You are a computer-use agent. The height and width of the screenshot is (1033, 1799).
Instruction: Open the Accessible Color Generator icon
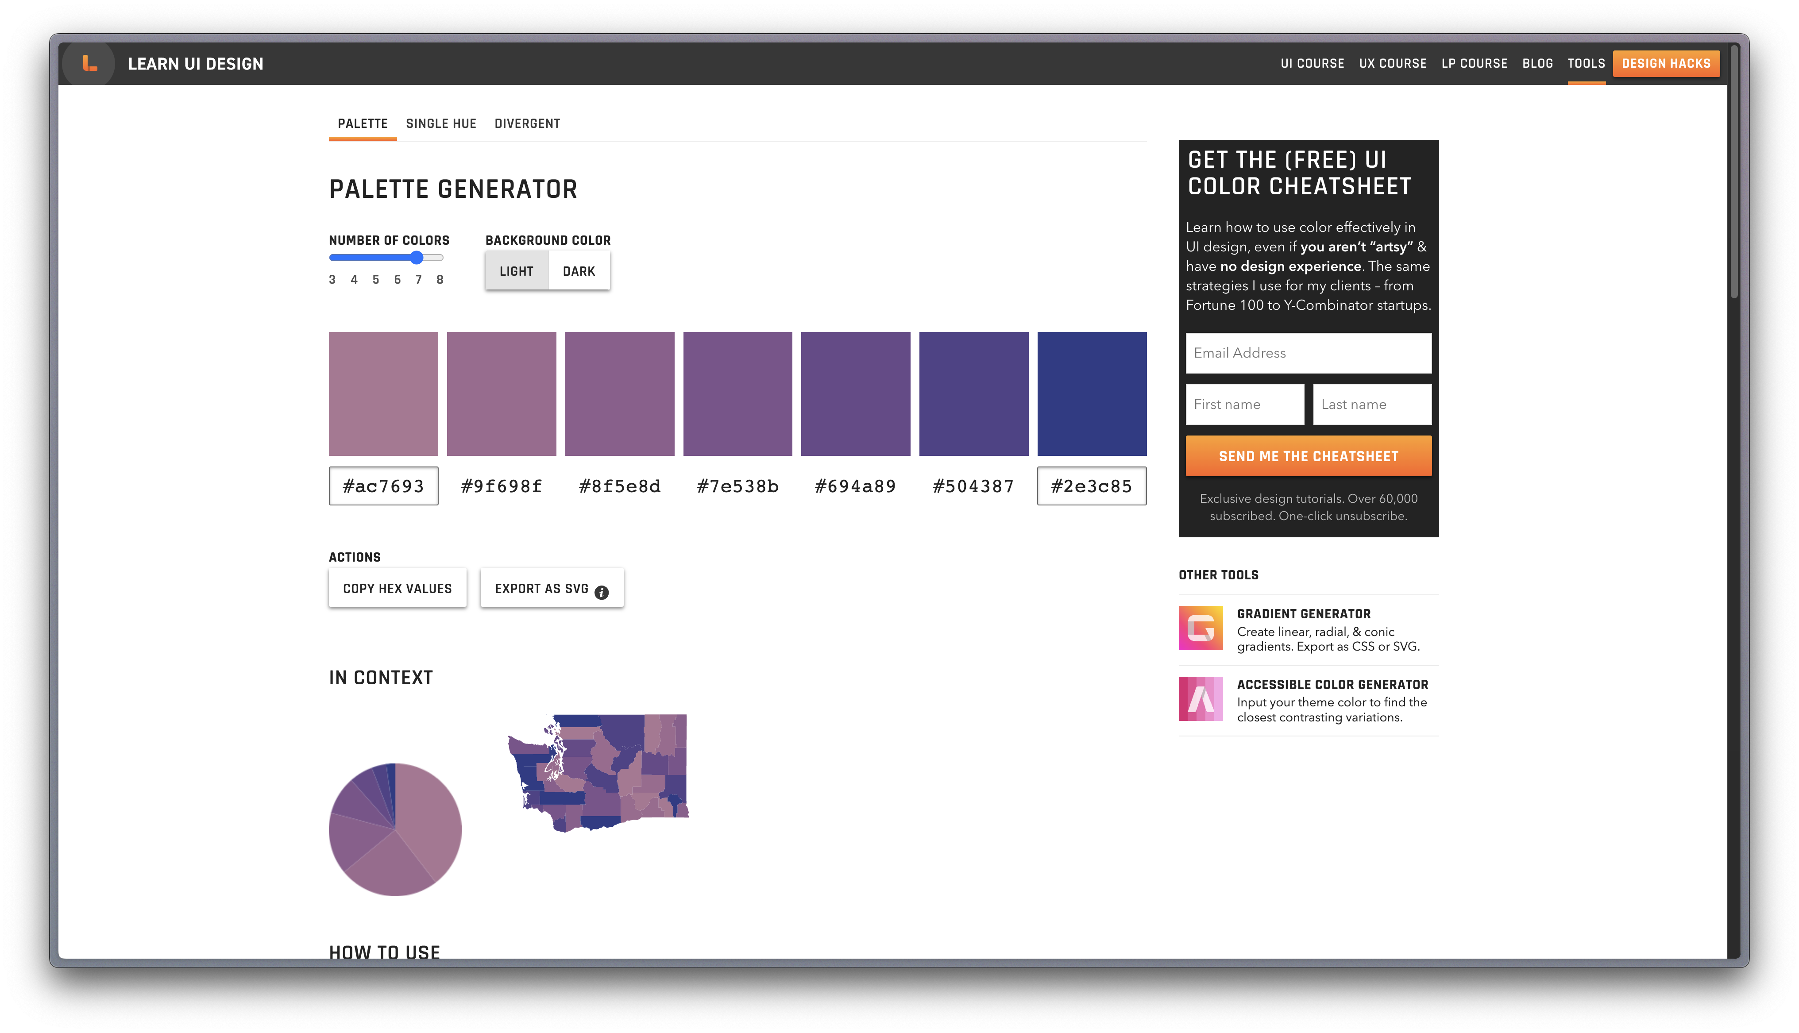tap(1200, 699)
